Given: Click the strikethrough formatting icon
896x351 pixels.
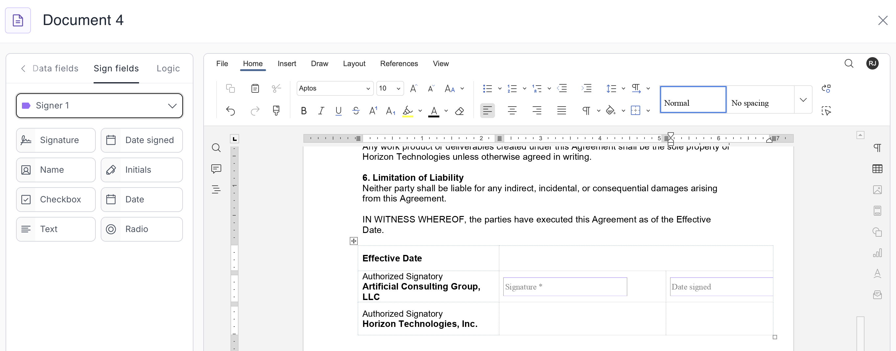Looking at the screenshot, I should coord(356,111).
